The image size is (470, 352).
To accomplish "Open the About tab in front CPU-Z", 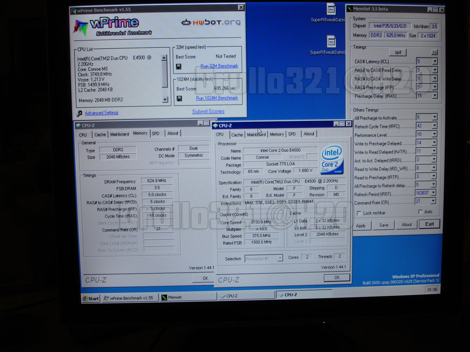I will [309, 134].
